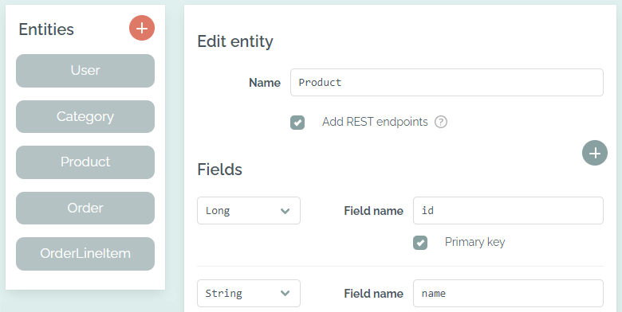The height and width of the screenshot is (312, 622).
Task: Add a new field with the teal plus
Action: click(595, 153)
